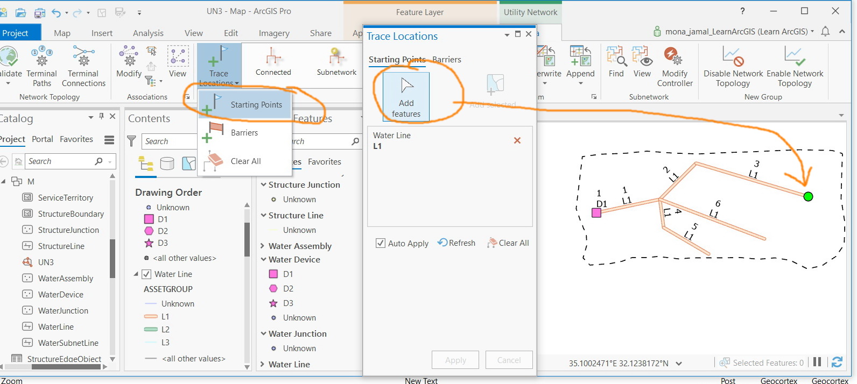Screen dimensions: 857x384
Task: Select WaterDevice in Catalog tree
Action: click(x=60, y=294)
